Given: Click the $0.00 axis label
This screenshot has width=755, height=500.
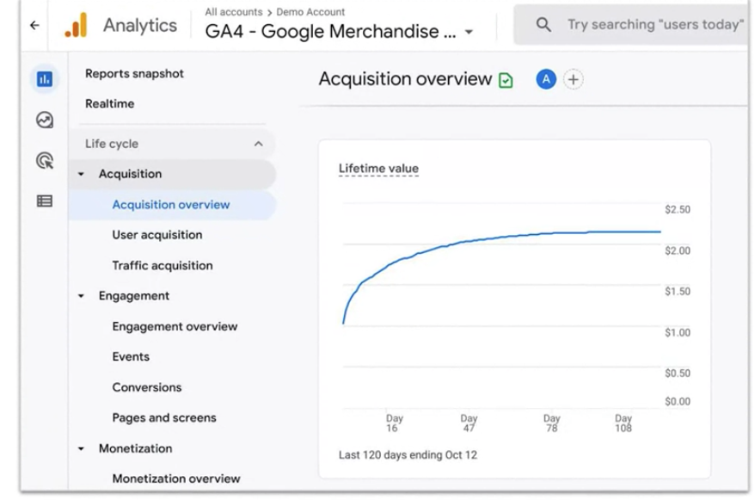Looking at the screenshot, I should pyautogui.click(x=678, y=401).
